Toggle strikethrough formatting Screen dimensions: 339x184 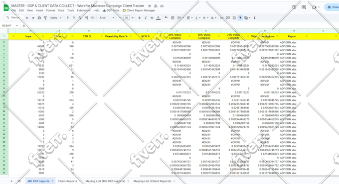(152, 18)
